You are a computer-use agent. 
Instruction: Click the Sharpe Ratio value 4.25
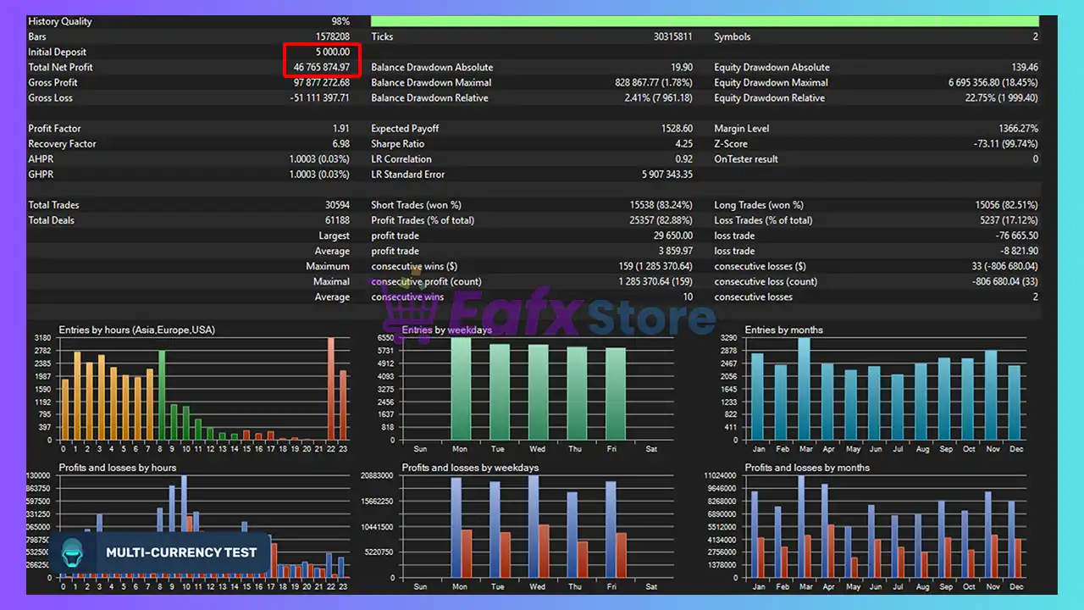click(x=683, y=144)
